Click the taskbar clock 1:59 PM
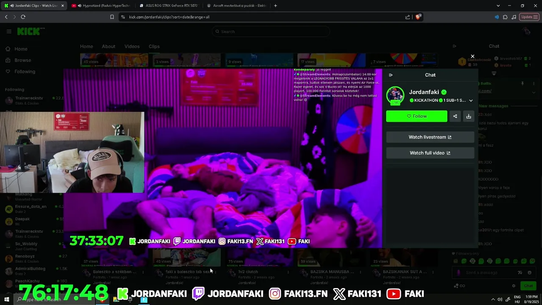Viewport: 542px width, 305px height. tap(532, 299)
